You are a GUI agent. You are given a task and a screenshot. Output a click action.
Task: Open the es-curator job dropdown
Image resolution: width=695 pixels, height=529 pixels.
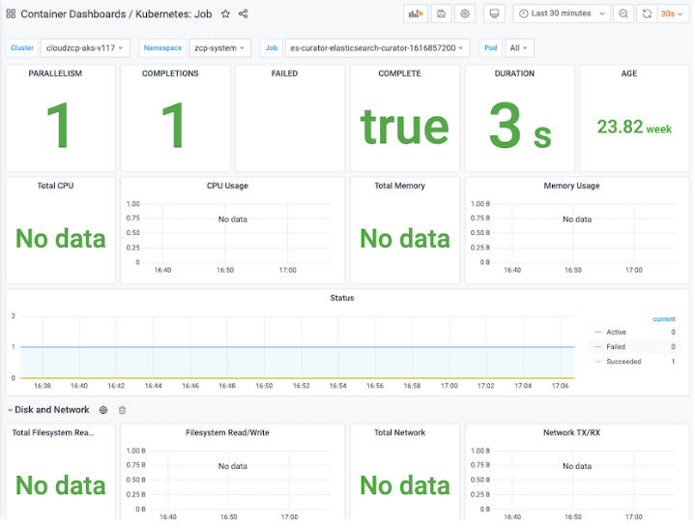[x=377, y=48]
